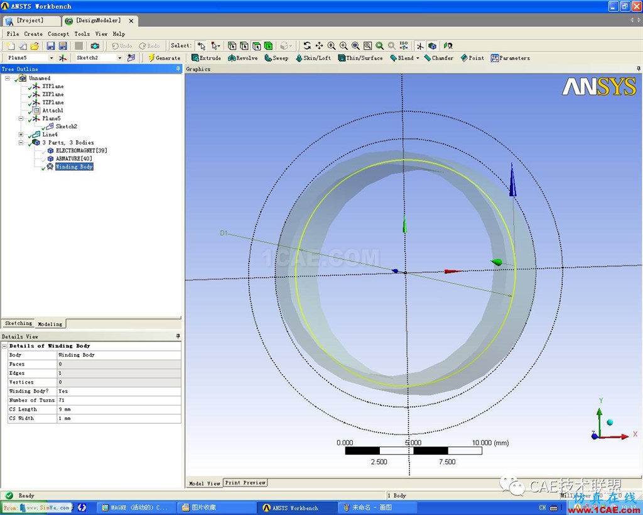
Task: Select the Rotate view tool
Action: click(307, 46)
